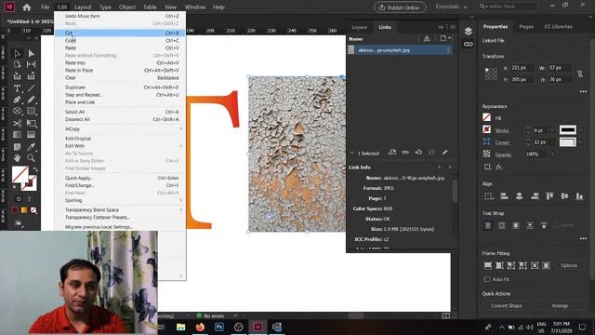Expand collapsed panels double arrow
The image size is (595, 335).
441,27
